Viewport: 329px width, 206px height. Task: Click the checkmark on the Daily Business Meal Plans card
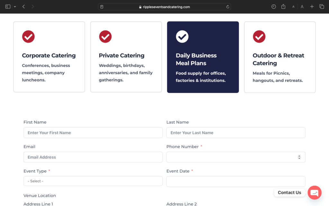pos(182,36)
